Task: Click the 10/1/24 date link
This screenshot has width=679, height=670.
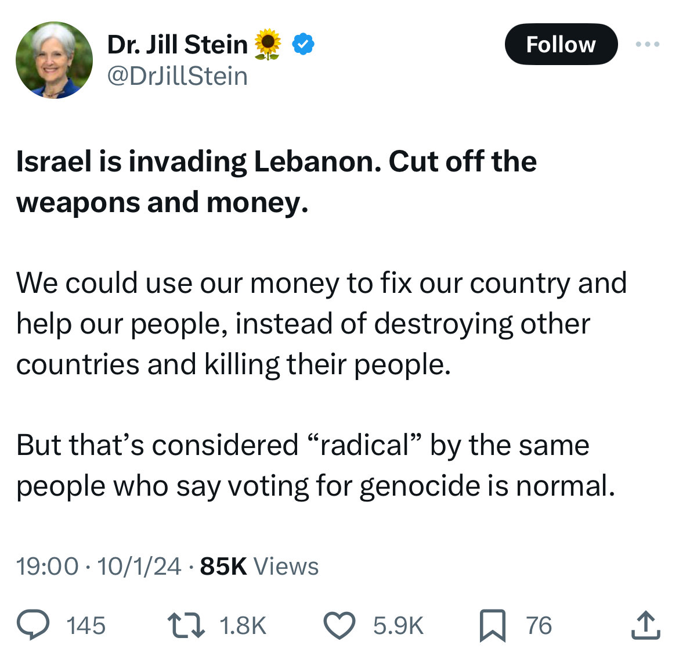Action: click(139, 567)
